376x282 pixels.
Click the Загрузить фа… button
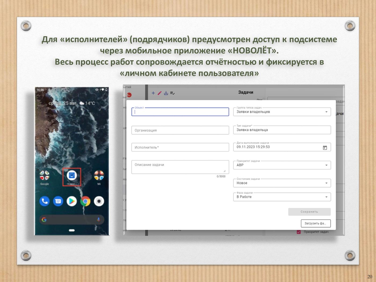[x=316, y=223]
